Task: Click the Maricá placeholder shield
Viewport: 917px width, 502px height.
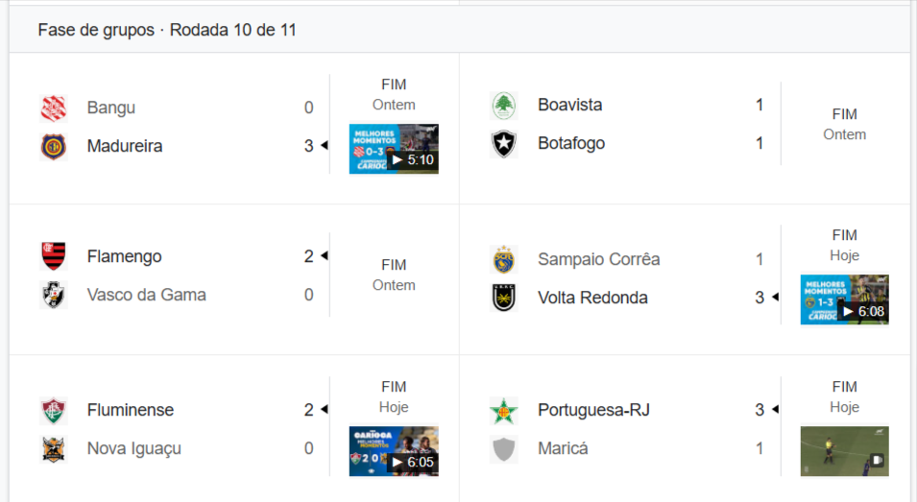Action: pyautogui.click(x=503, y=449)
